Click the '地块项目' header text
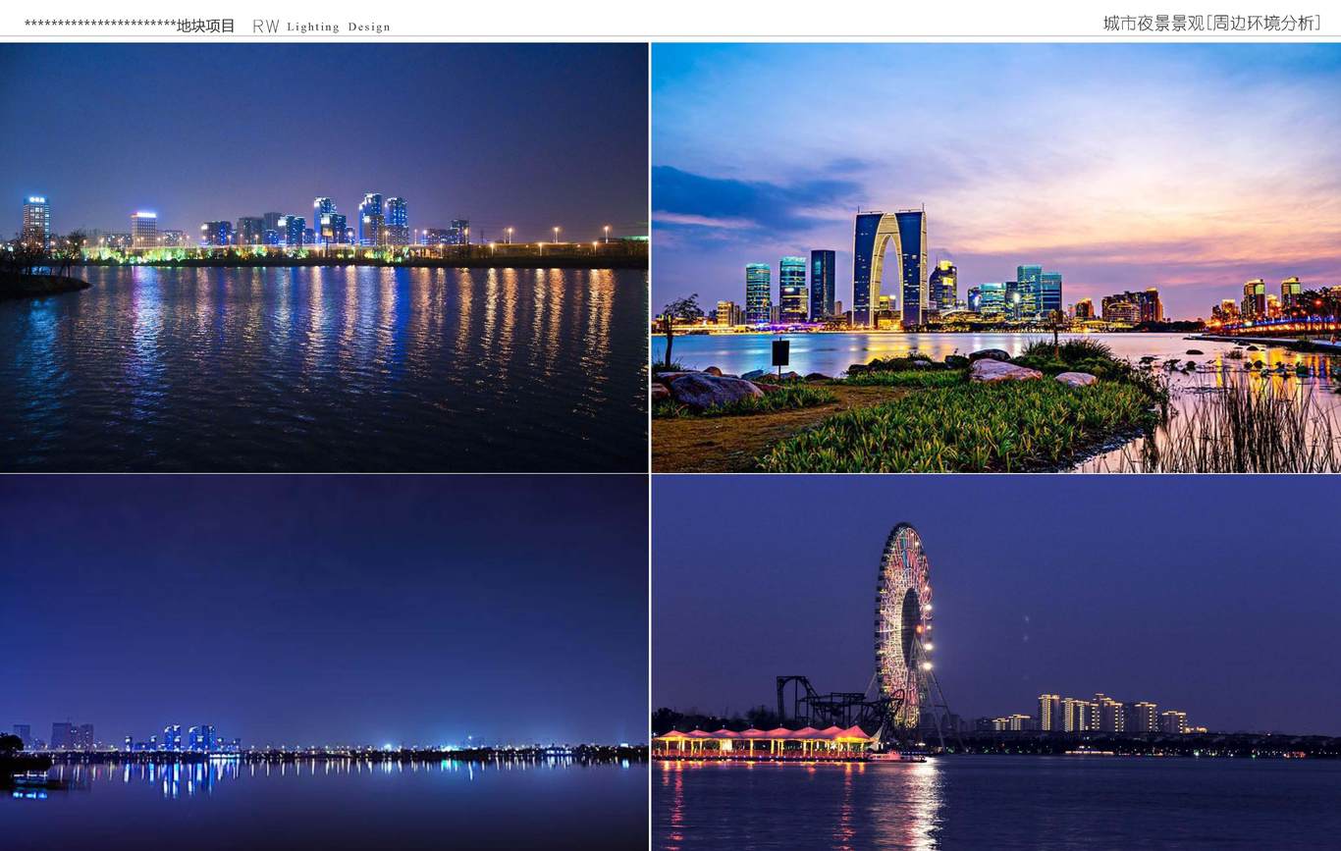 [205, 26]
